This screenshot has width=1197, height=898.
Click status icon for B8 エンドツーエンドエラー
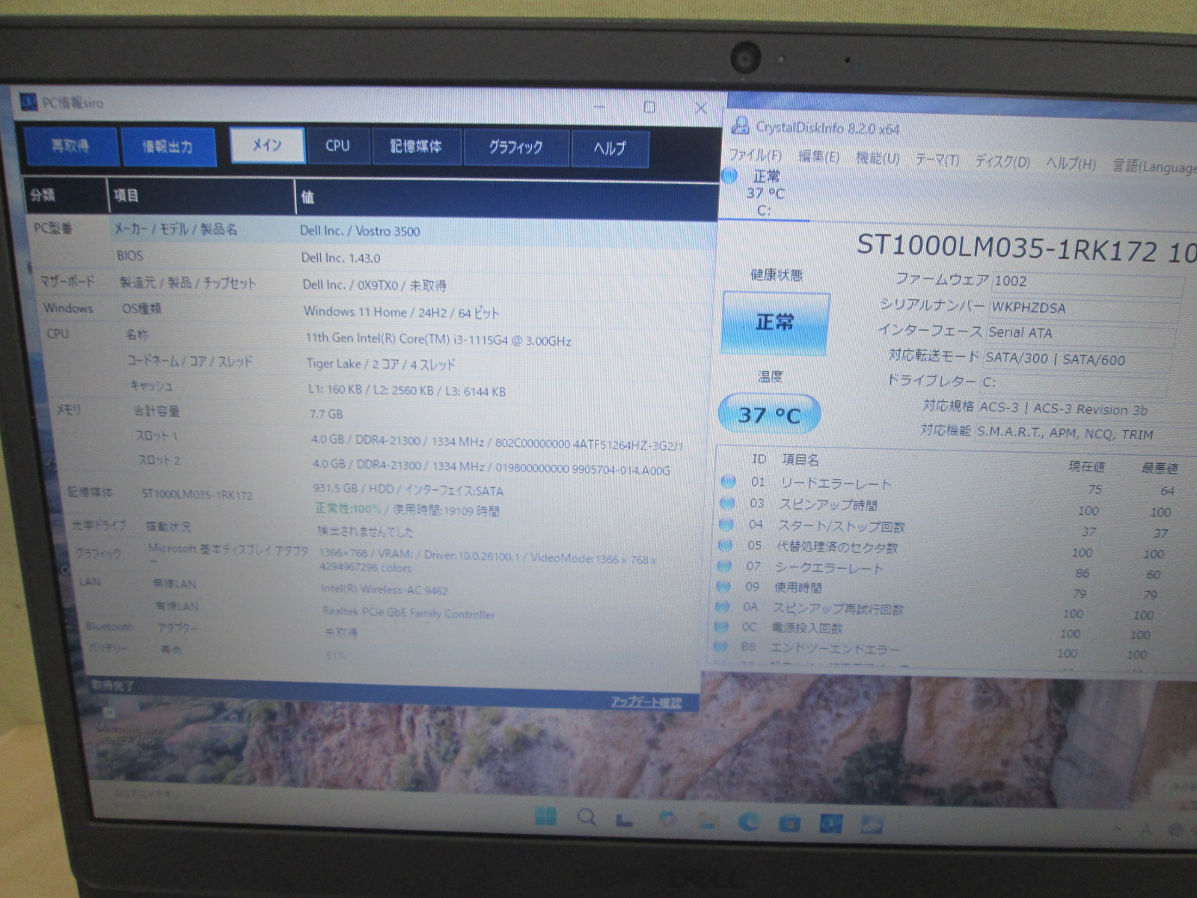click(721, 646)
